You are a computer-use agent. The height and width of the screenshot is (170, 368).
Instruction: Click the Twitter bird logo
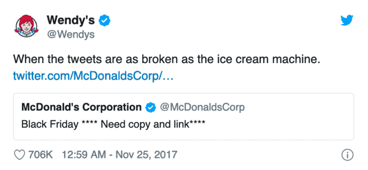(x=347, y=21)
